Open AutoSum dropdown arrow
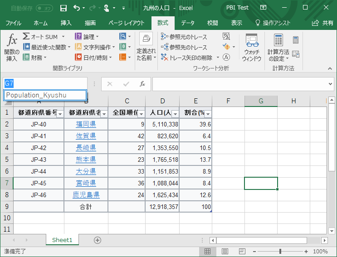This screenshot has width=337, height=257. click(x=63, y=37)
